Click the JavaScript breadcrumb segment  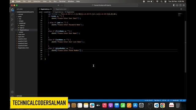47,12
